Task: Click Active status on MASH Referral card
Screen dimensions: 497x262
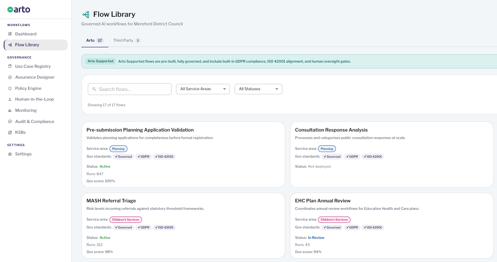Action: click(x=105, y=238)
